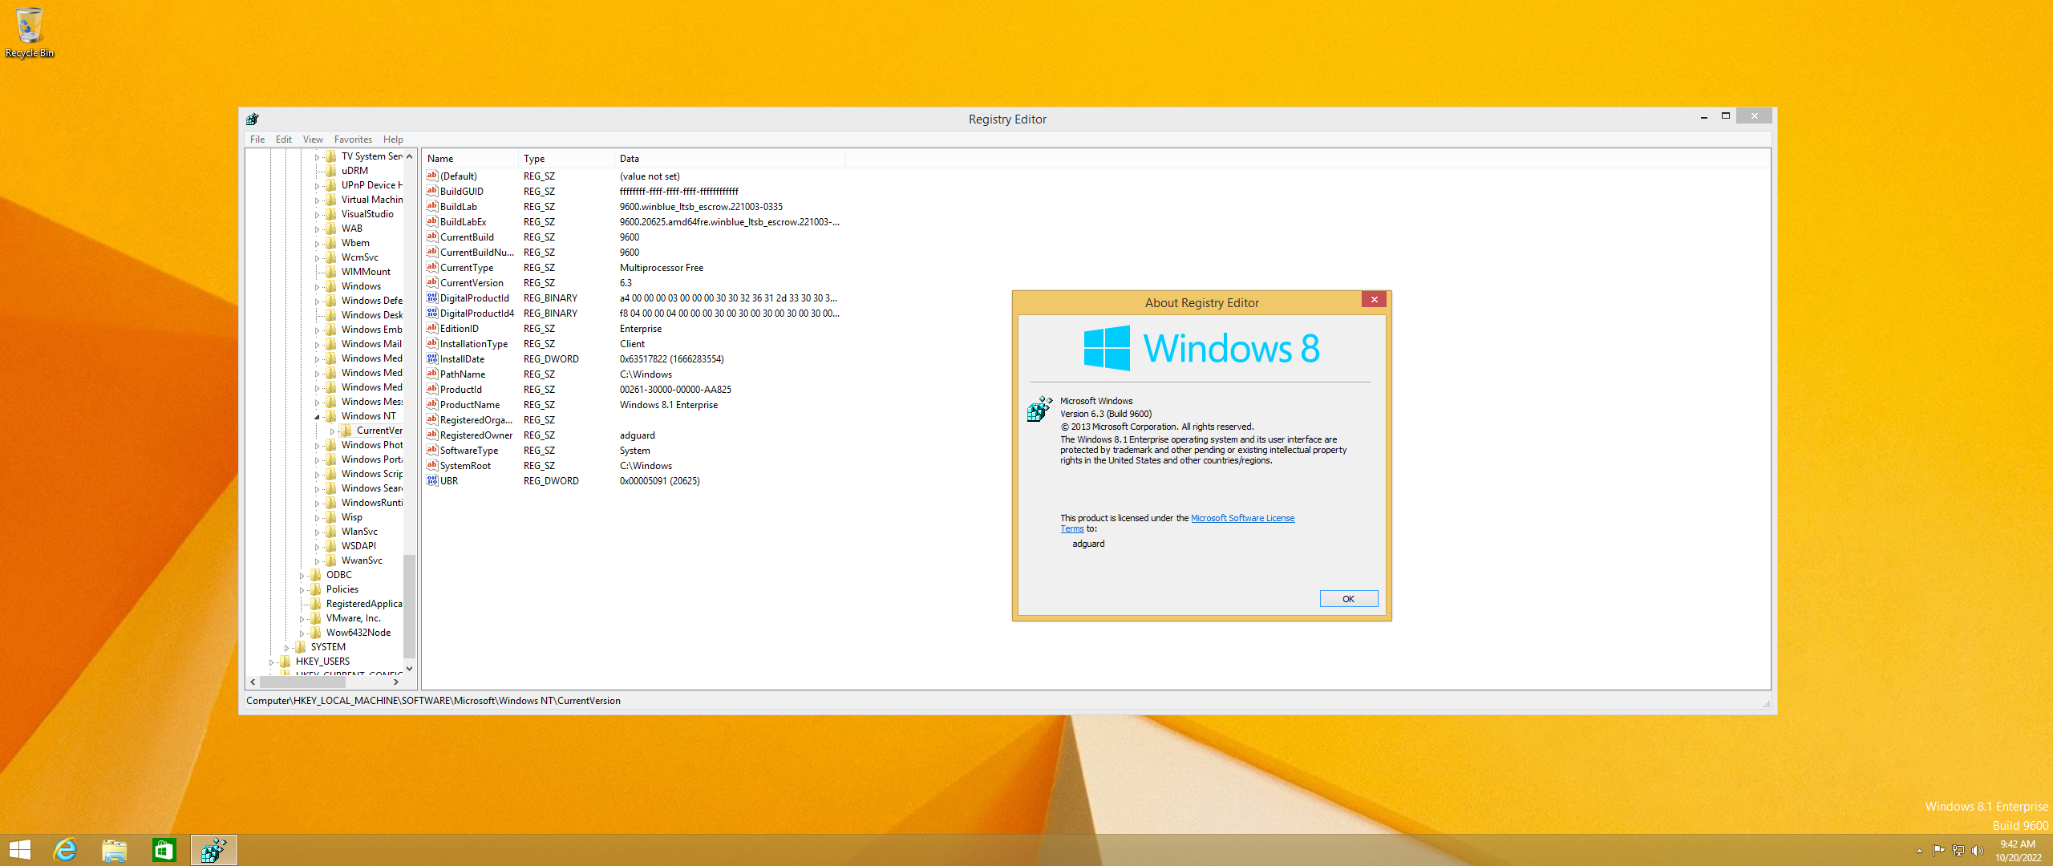Expand the ODBC tree node
The height and width of the screenshot is (866, 2053).
(302, 575)
